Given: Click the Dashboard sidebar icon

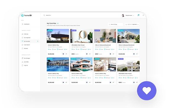Looking at the screenshot, I should click(x=22, y=24).
